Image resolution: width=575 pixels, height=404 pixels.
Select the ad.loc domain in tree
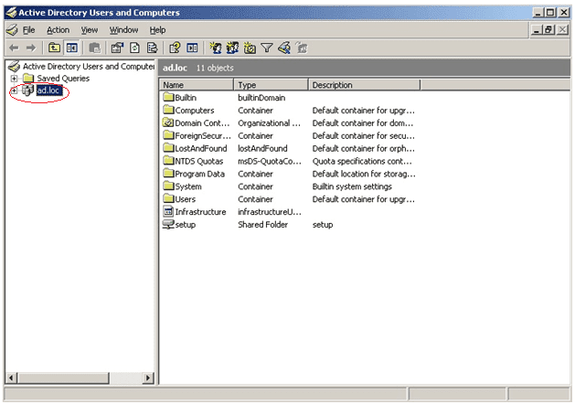[48, 90]
